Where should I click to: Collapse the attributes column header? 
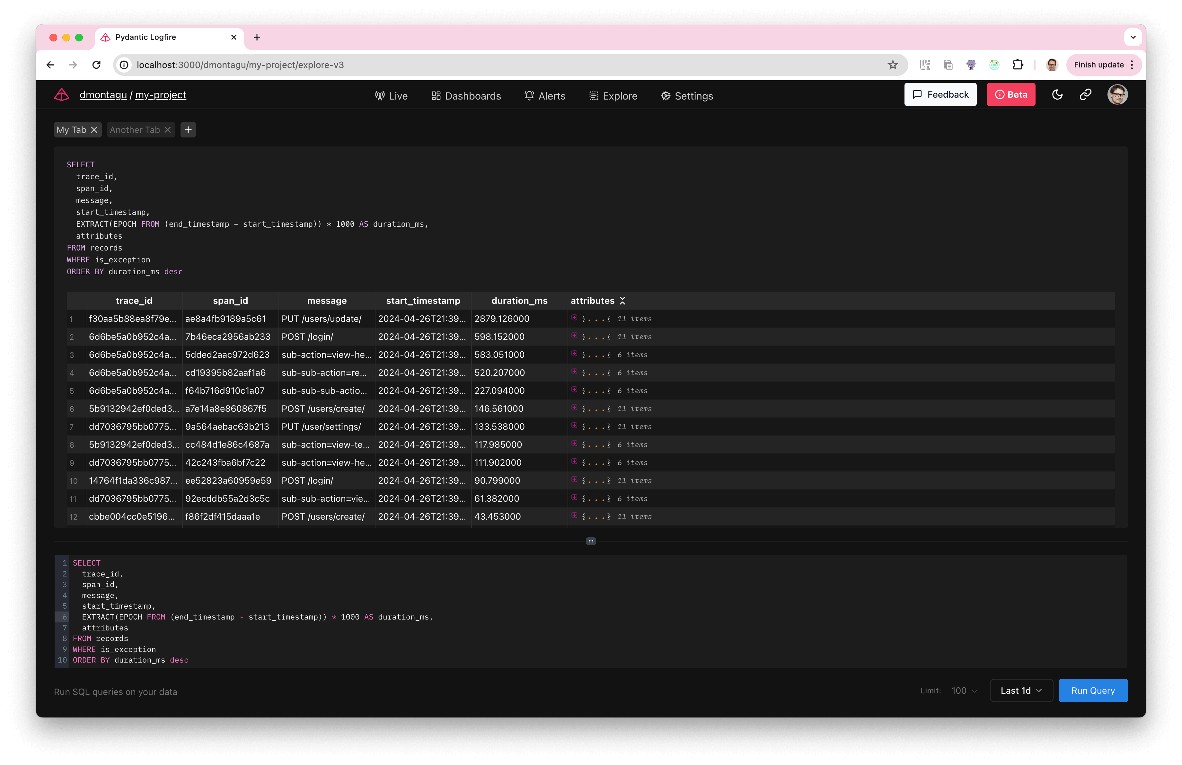click(x=622, y=300)
